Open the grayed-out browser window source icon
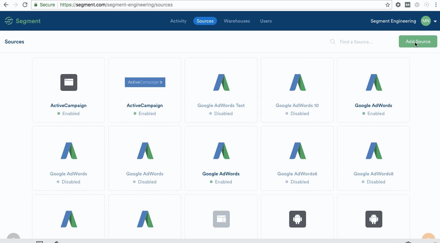 (221, 219)
